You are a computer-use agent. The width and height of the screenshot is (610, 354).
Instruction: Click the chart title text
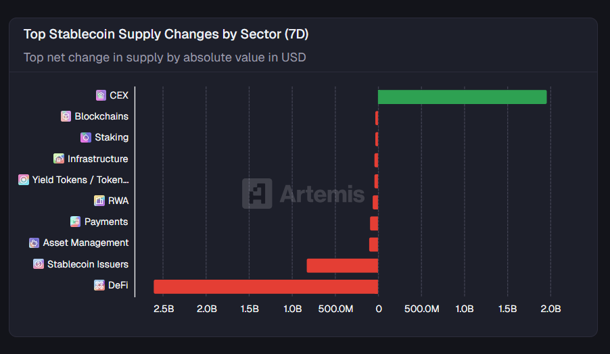(166, 34)
